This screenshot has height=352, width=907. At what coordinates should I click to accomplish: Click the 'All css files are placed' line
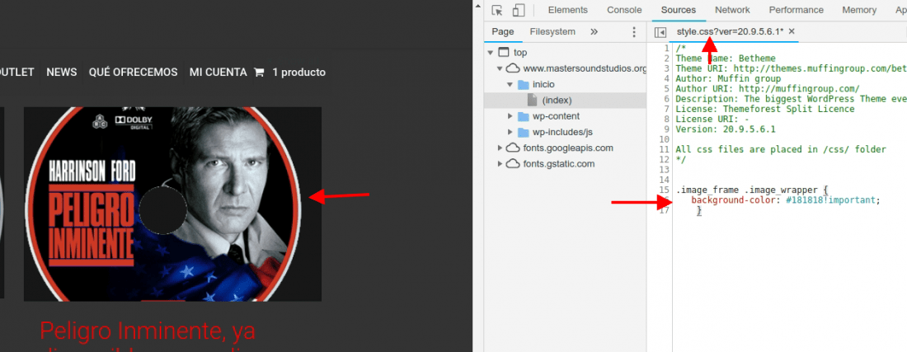pyautogui.click(x=780, y=149)
